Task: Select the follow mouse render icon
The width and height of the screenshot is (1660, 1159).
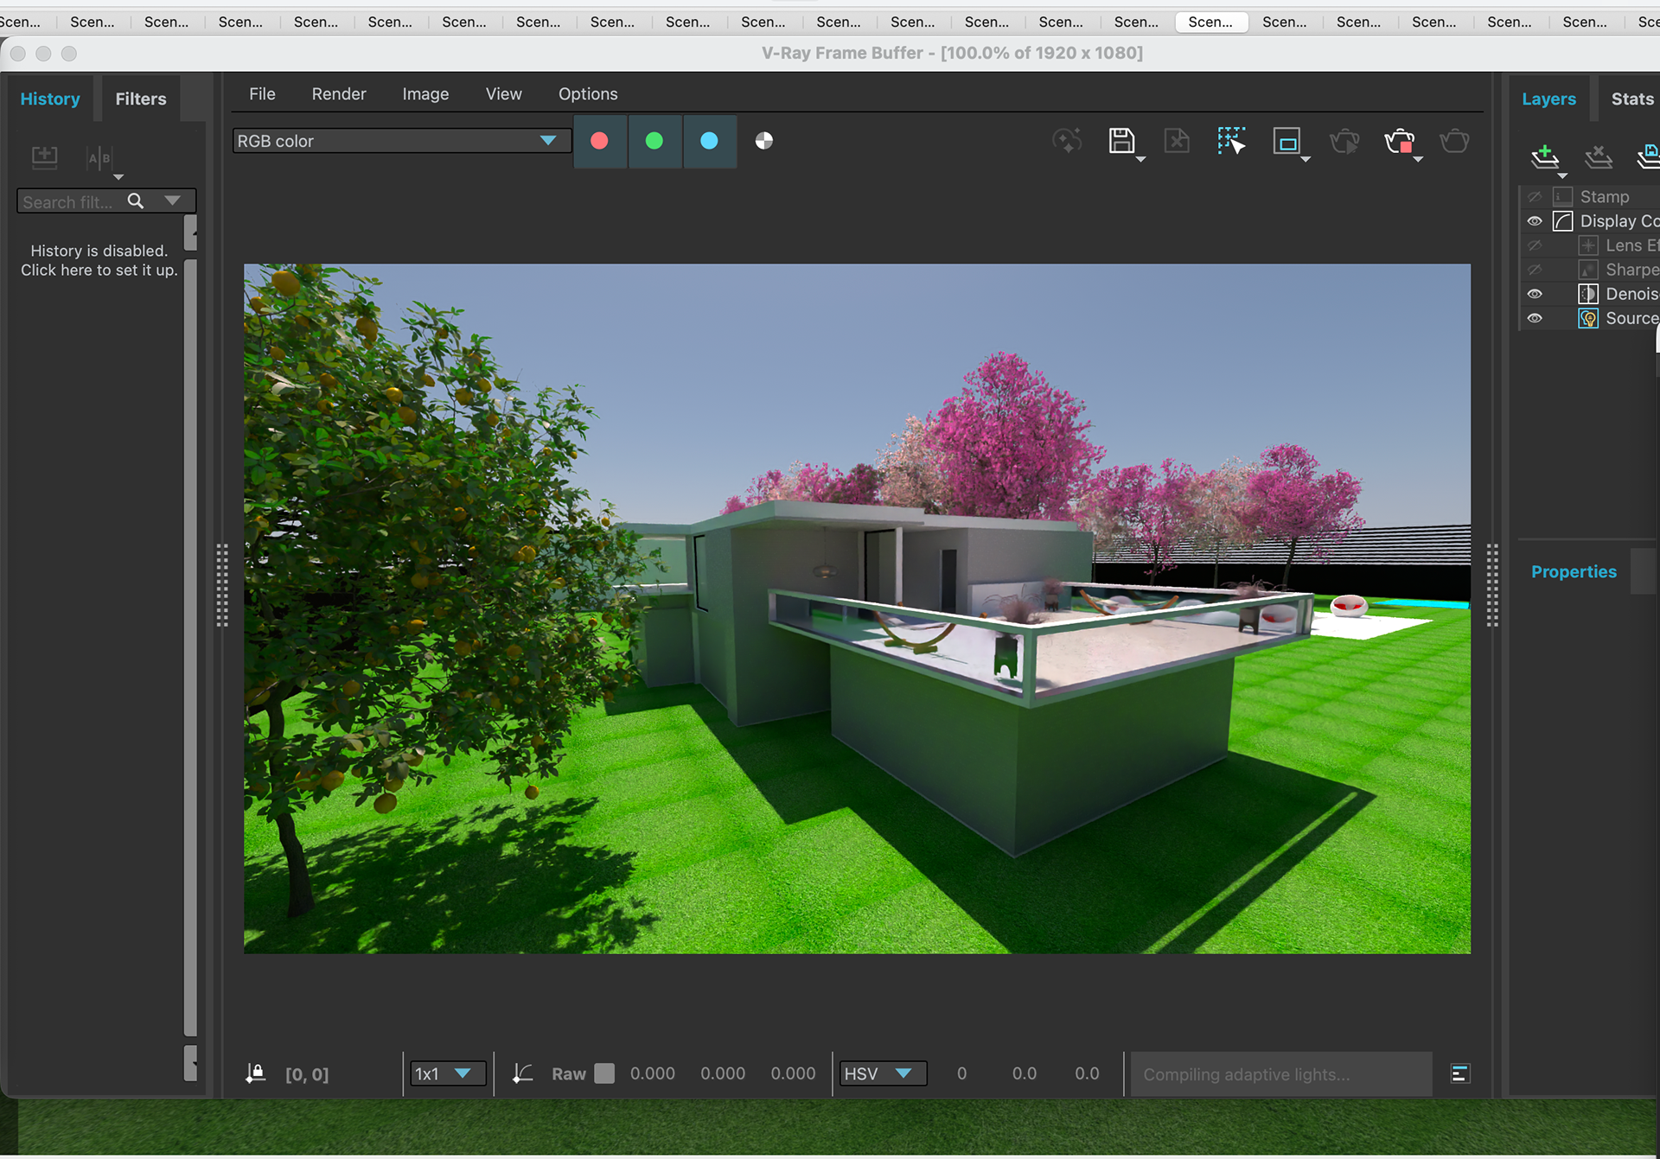Action: pos(1231,141)
